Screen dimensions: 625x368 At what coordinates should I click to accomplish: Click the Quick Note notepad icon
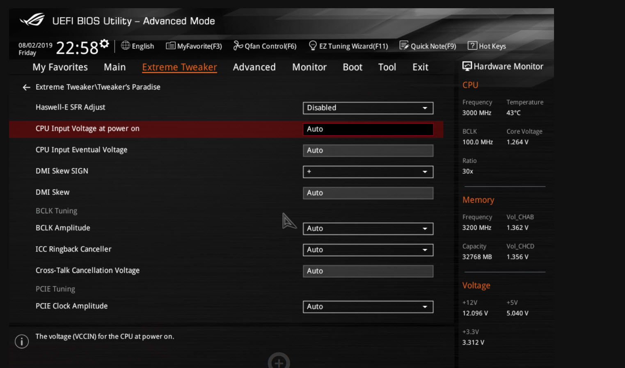coord(404,46)
